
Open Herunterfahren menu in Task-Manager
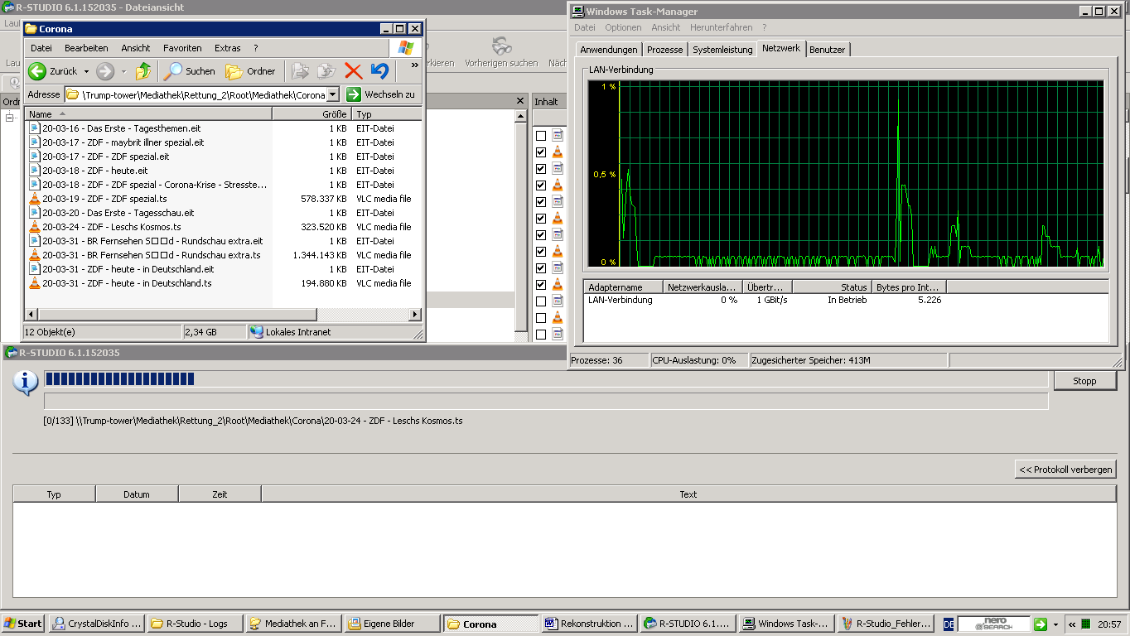click(x=722, y=27)
